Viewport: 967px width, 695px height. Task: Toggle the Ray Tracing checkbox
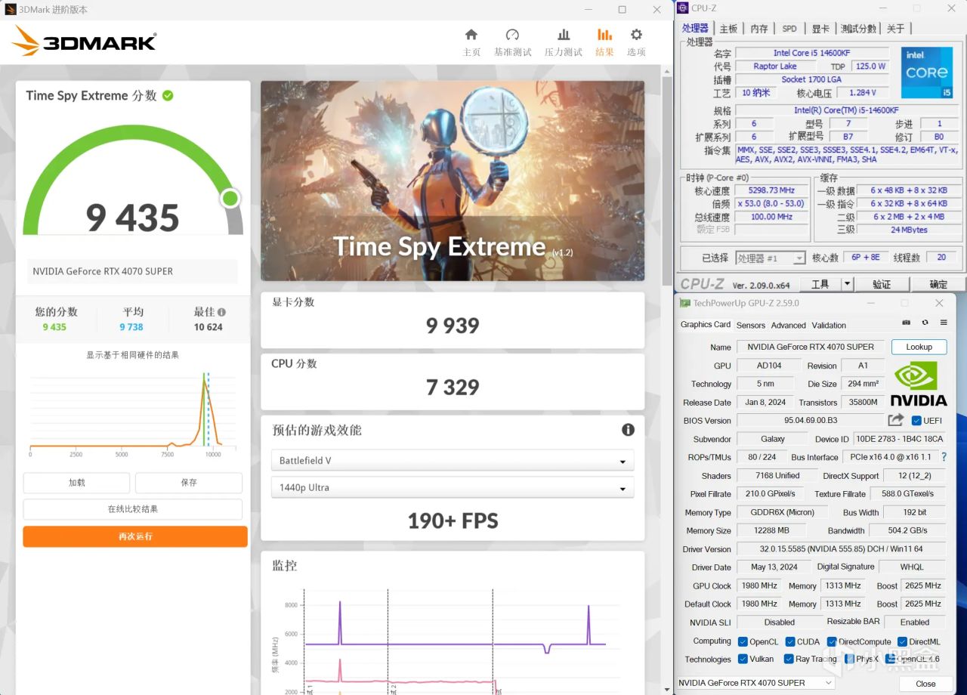(x=788, y=659)
